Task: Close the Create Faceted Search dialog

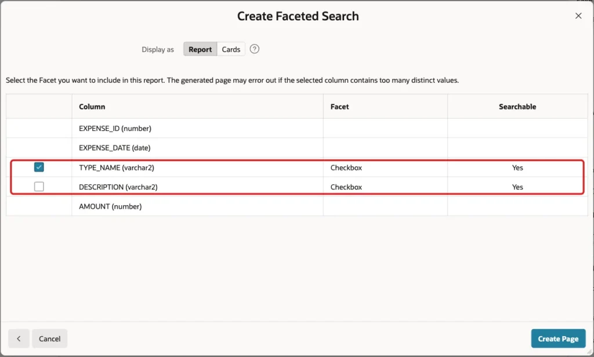Action: 578,16
